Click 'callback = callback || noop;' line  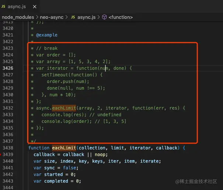click(71, 155)
